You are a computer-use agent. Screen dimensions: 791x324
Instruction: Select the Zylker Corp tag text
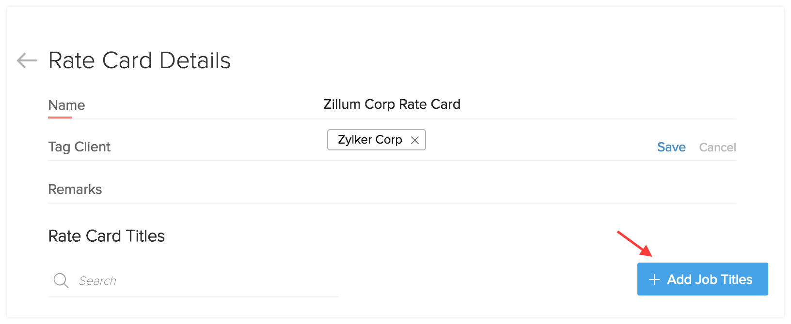(370, 140)
